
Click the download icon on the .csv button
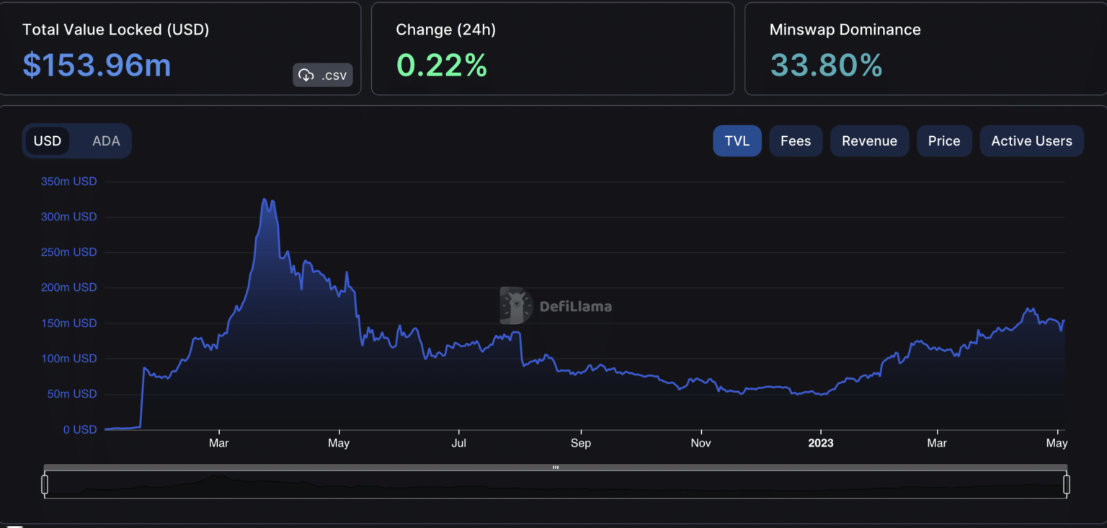click(x=306, y=75)
